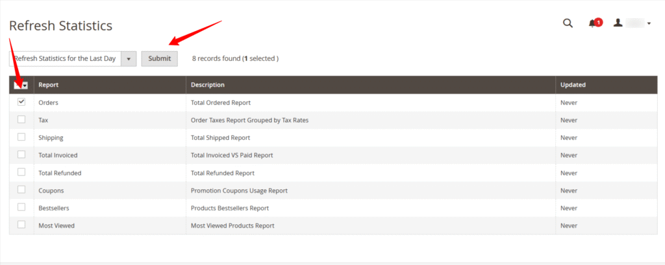Open the search magnifier icon
The height and width of the screenshot is (265, 665).
(x=568, y=23)
